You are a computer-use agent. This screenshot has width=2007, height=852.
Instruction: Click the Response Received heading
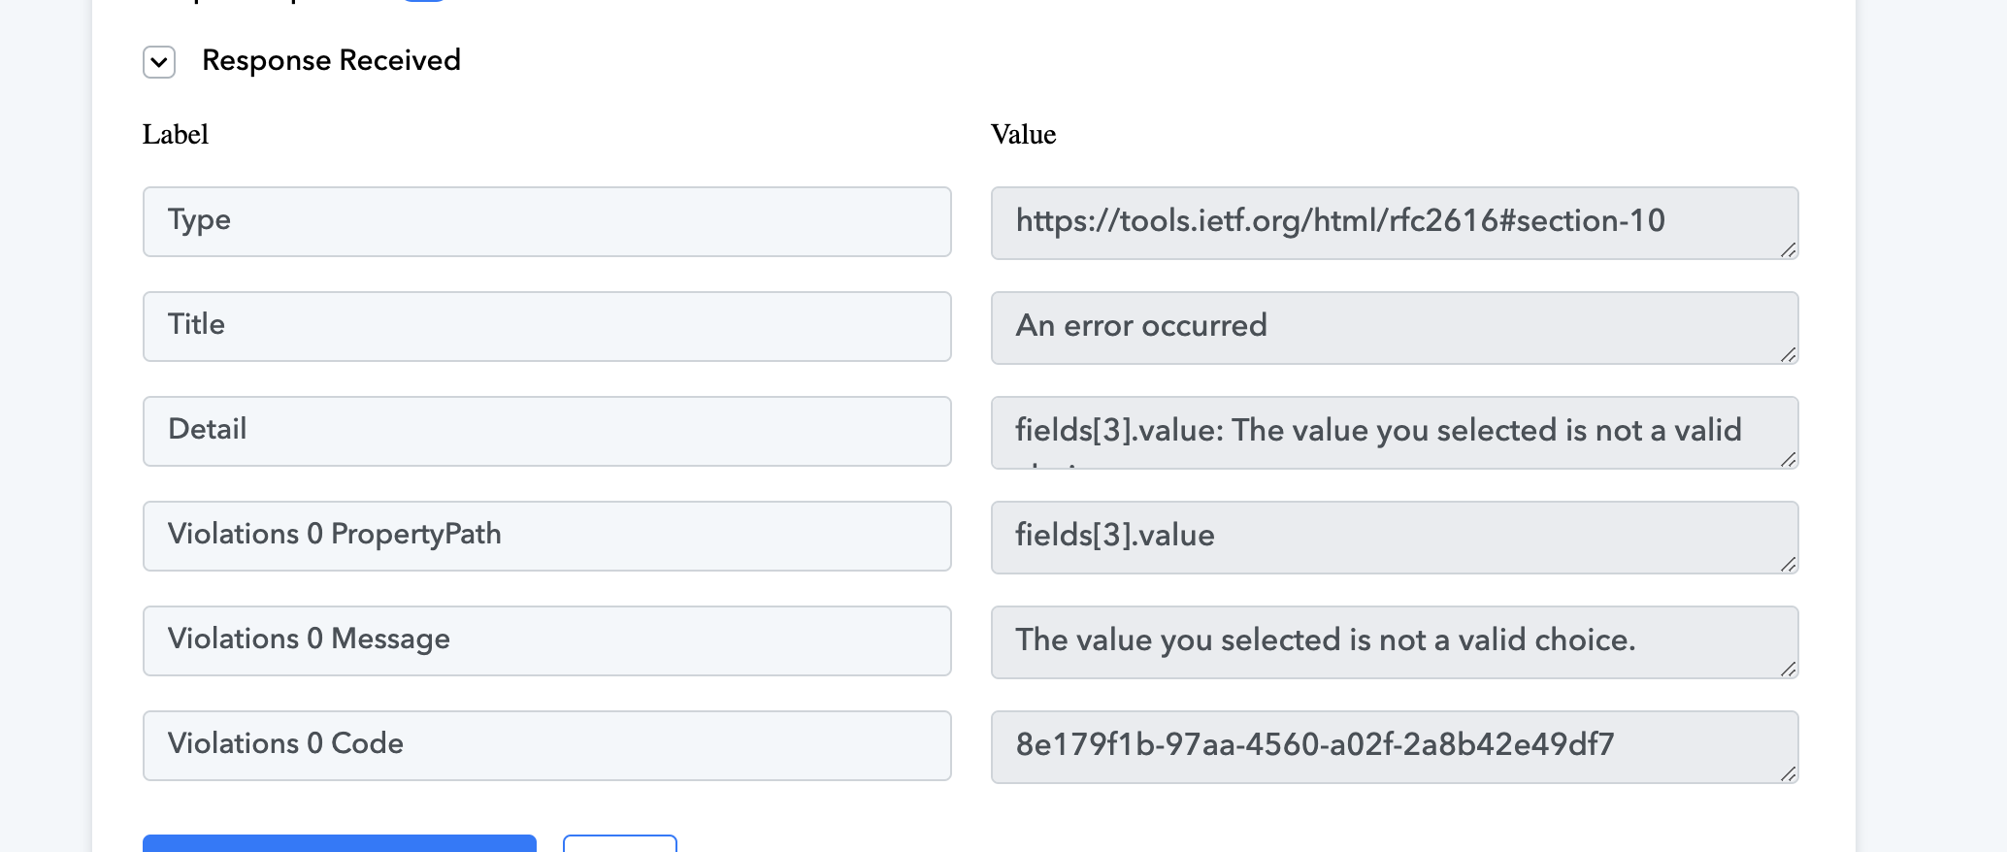click(331, 60)
